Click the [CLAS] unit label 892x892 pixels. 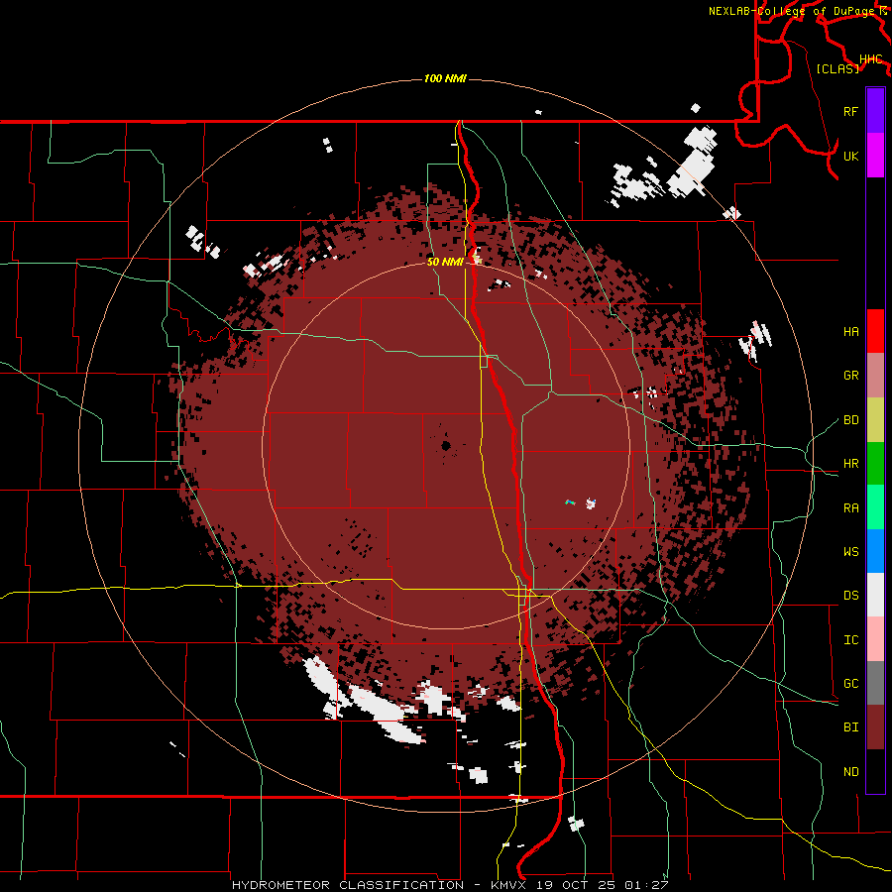pyautogui.click(x=837, y=68)
